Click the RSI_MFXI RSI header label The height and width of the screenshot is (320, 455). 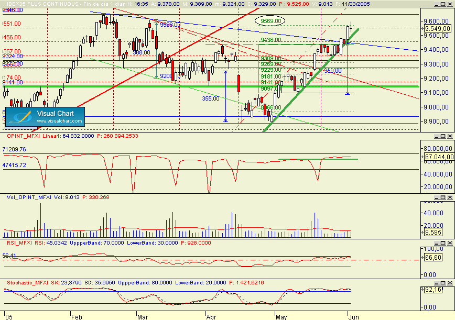point(26,242)
